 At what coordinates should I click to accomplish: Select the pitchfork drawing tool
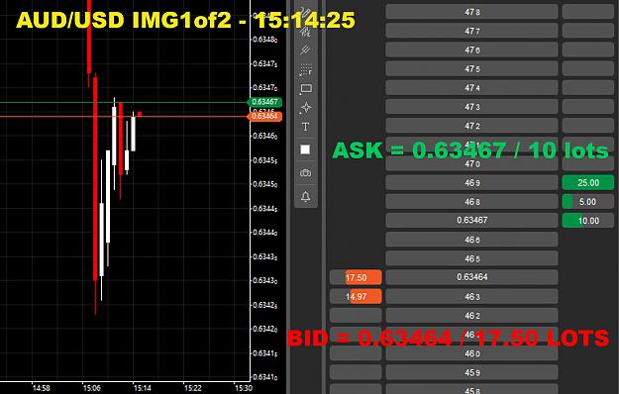pyautogui.click(x=306, y=31)
